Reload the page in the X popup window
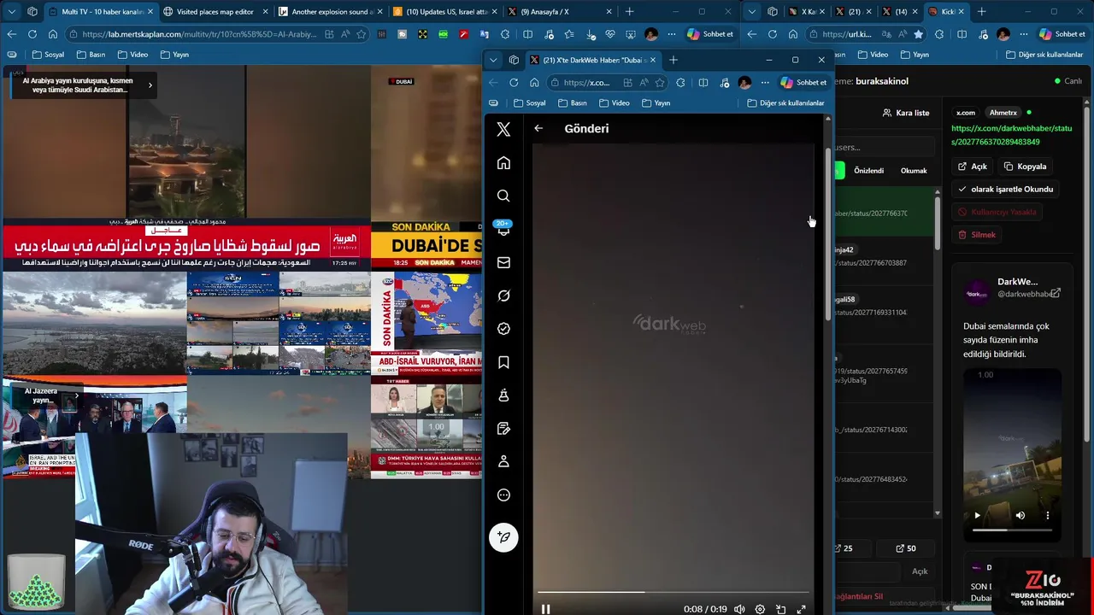1094x615 pixels. coord(514,83)
